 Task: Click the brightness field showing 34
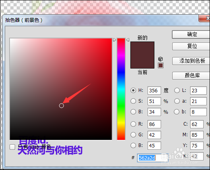(154, 112)
